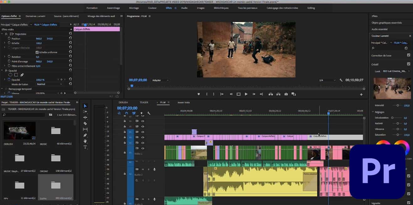The image size is (413, 205).
Task: Hide the Video 1 track with eye toggle
Action: [143, 148]
